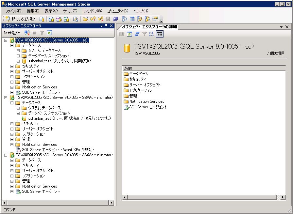Start an Analysis Services MDX query
The width and height of the screenshot is (293, 214).
51,19
